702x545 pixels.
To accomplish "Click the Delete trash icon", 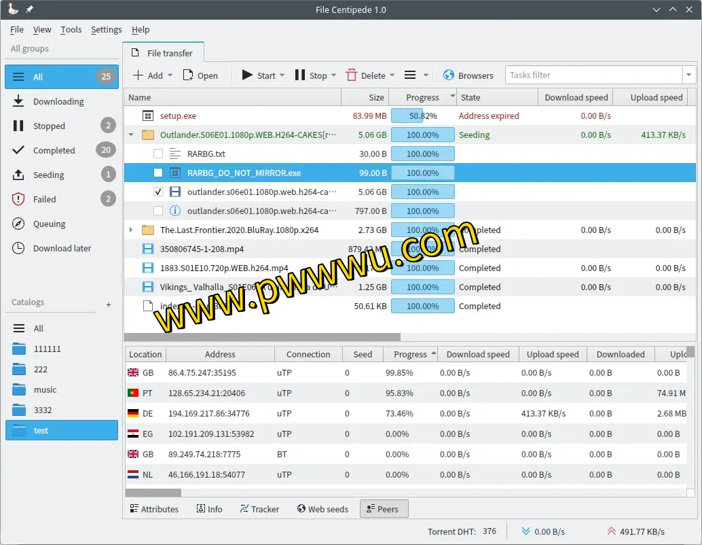I will [x=352, y=75].
